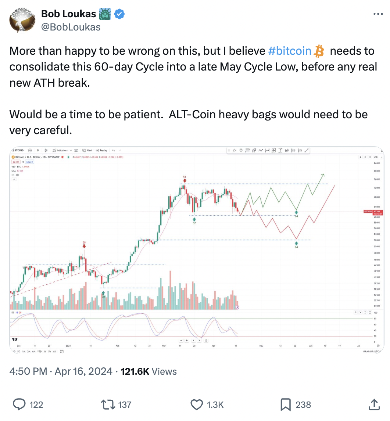Screen dimensions: 390x421
Task: Follow the #bitcoin hashtag link
Action: 290,51
